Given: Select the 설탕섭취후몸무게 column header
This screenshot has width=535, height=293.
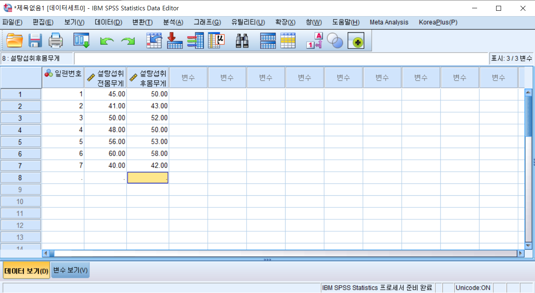Looking at the screenshot, I should click(148, 78).
